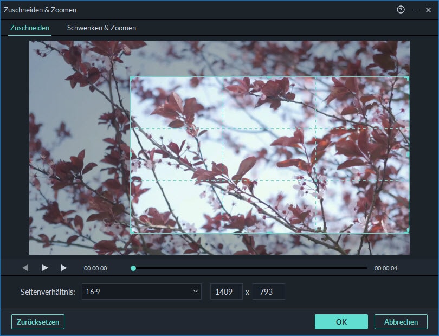Click the right-edge middle crop handle

408,154
